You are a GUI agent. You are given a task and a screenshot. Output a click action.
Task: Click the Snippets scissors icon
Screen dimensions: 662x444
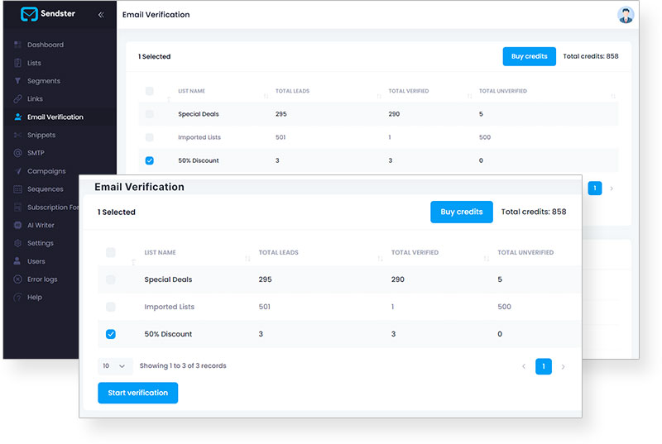pyautogui.click(x=17, y=135)
